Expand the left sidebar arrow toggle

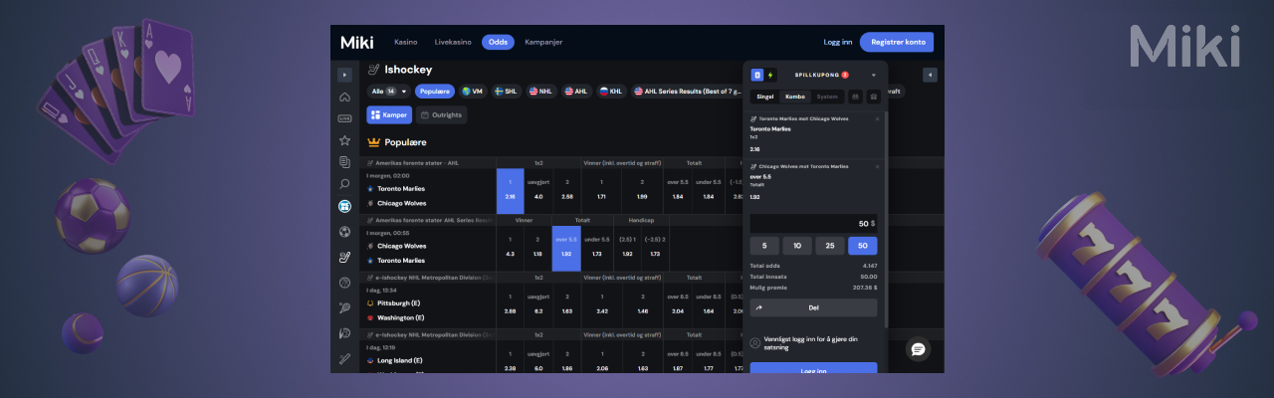(x=344, y=75)
